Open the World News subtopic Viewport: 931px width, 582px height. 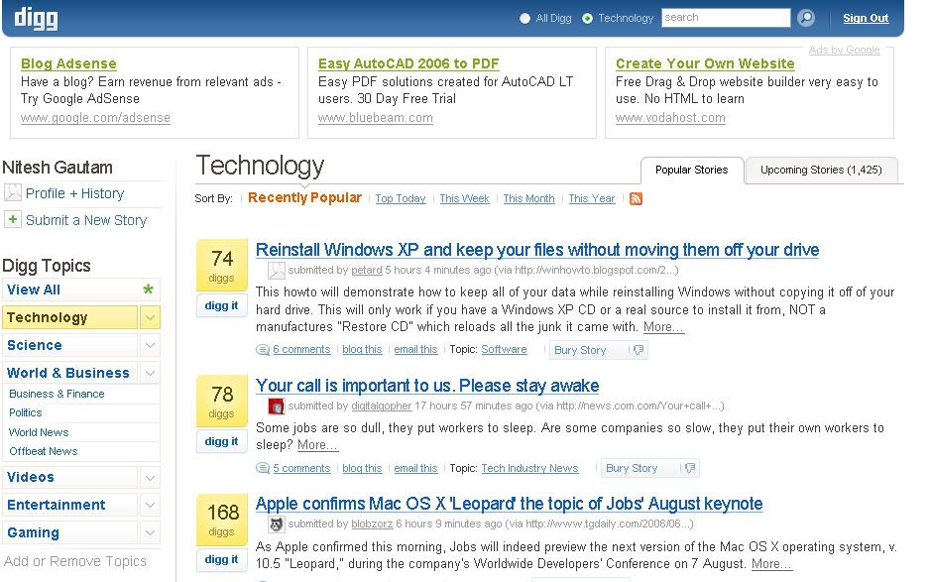tap(39, 432)
